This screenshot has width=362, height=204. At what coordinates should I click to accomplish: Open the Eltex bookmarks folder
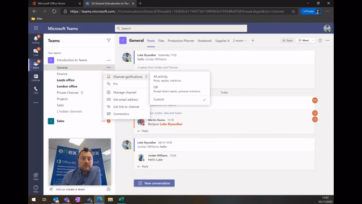(37, 19)
